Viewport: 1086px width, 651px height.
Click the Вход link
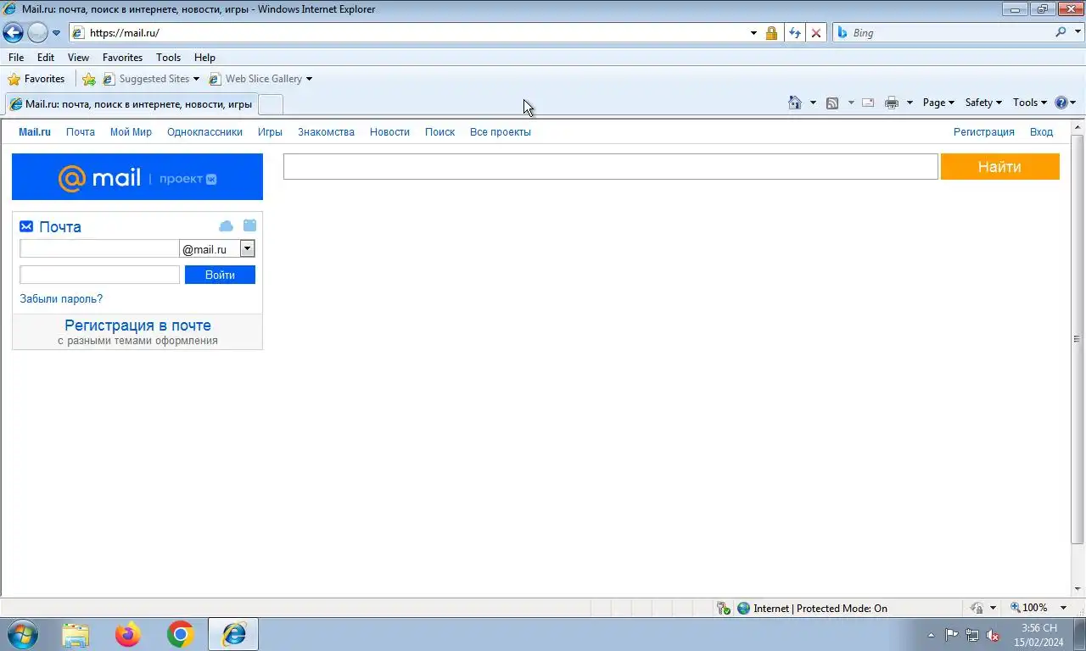[1041, 132]
